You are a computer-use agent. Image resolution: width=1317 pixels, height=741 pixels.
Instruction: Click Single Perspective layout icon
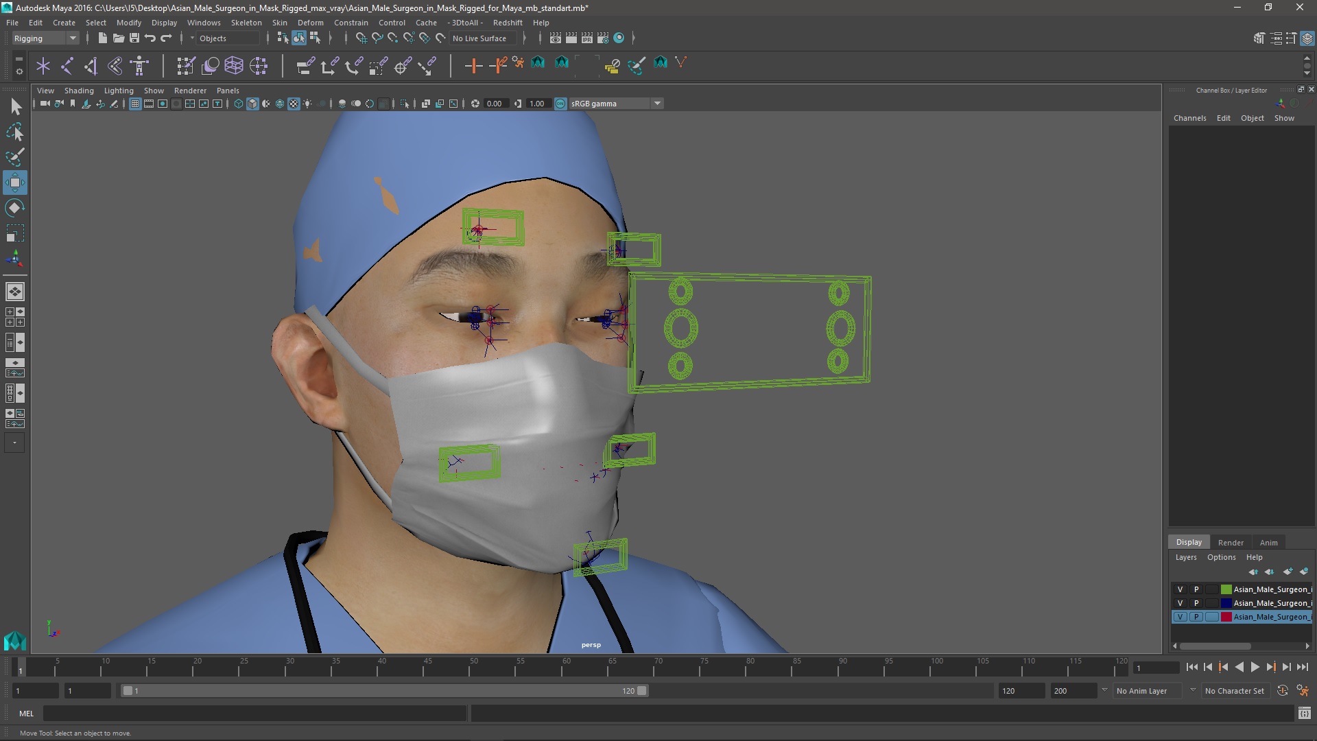point(15,292)
